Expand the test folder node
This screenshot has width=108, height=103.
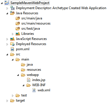(13, 96)
